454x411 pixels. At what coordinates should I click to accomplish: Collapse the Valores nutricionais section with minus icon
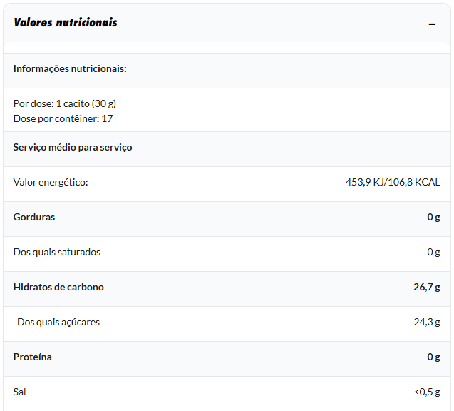432,24
